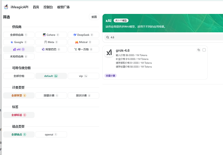The height and width of the screenshot is (155, 223).
Task: Filter by 未知供应商 provider
Action: pos(19,57)
